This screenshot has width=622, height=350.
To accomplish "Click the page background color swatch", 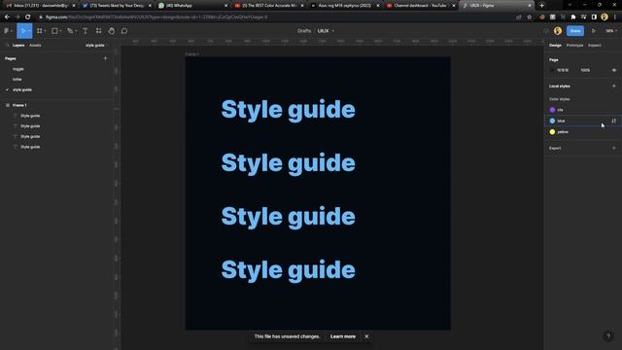I will (x=552, y=70).
